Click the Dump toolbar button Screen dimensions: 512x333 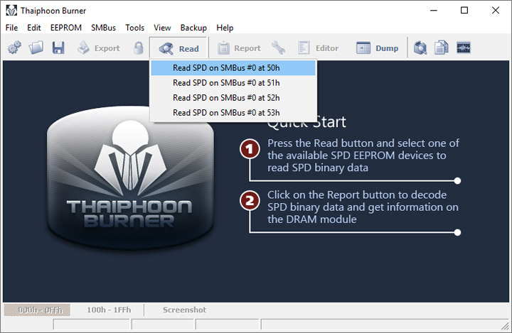tap(377, 48)
